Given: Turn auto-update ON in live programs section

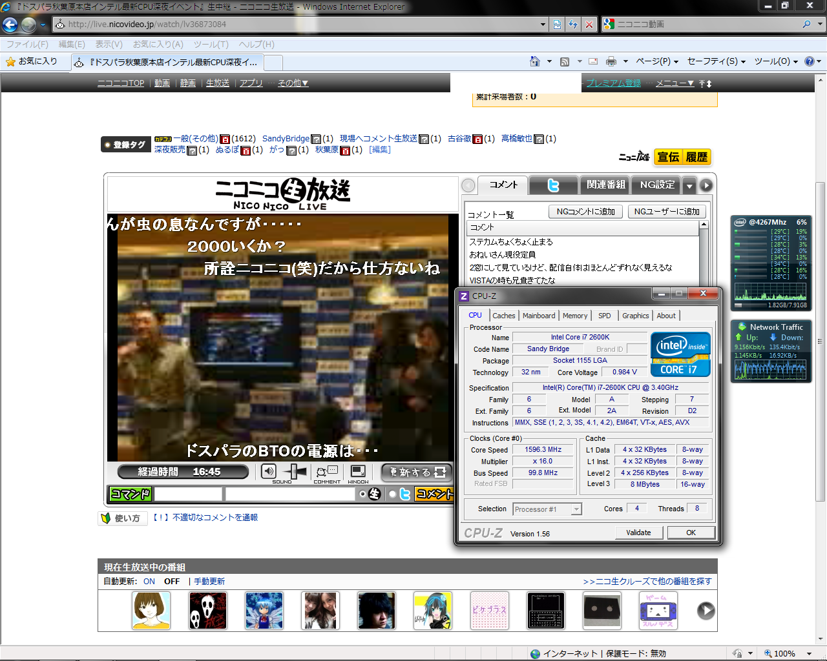Looking at the screenshot, I should tap(149, 581).
